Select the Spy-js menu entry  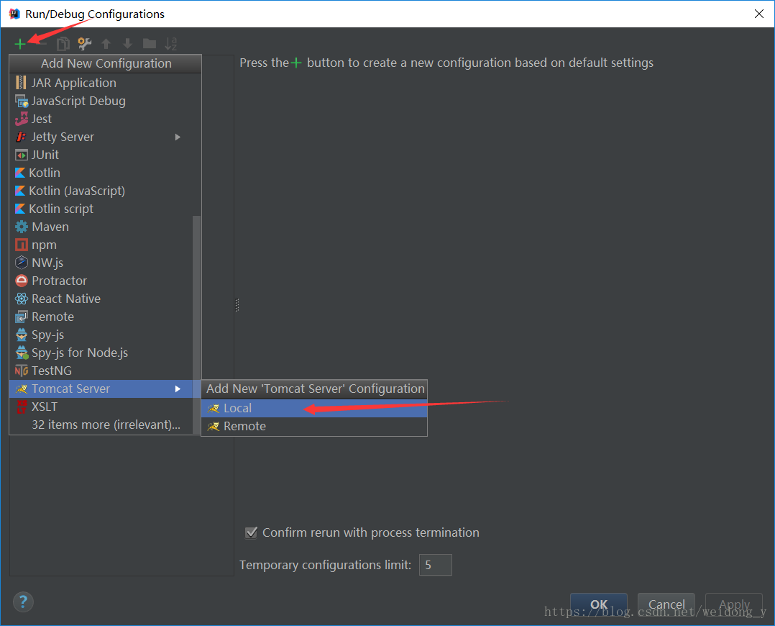pos(101,335)
